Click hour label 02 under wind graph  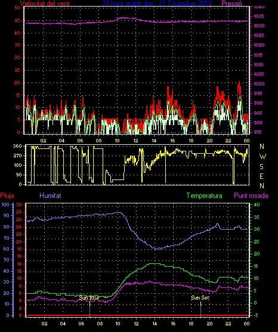tap(44, 141)
